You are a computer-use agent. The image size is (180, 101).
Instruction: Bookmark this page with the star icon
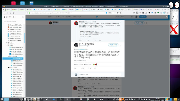tap(120, 13)
